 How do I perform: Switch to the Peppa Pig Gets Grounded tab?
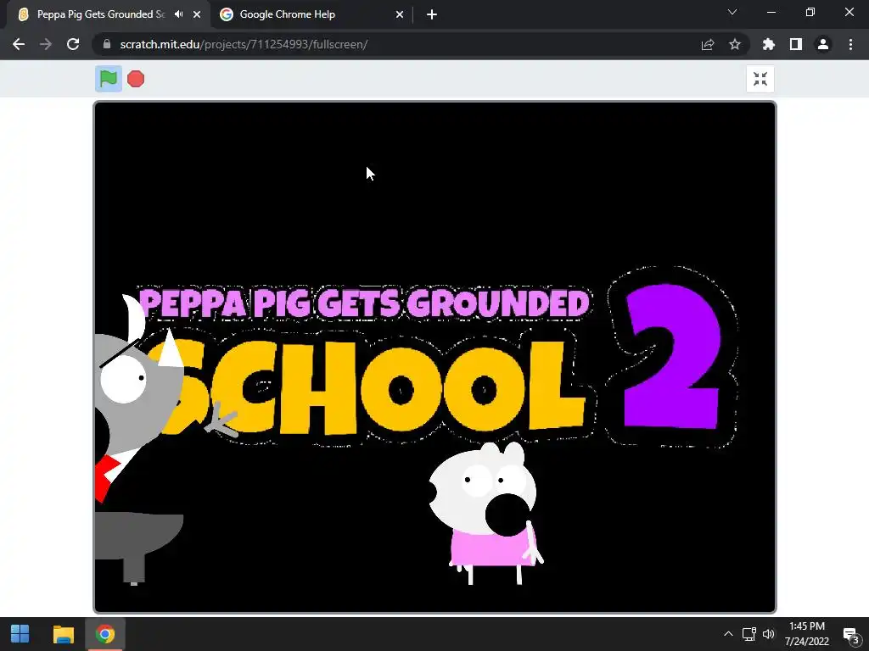coord(100,14)
